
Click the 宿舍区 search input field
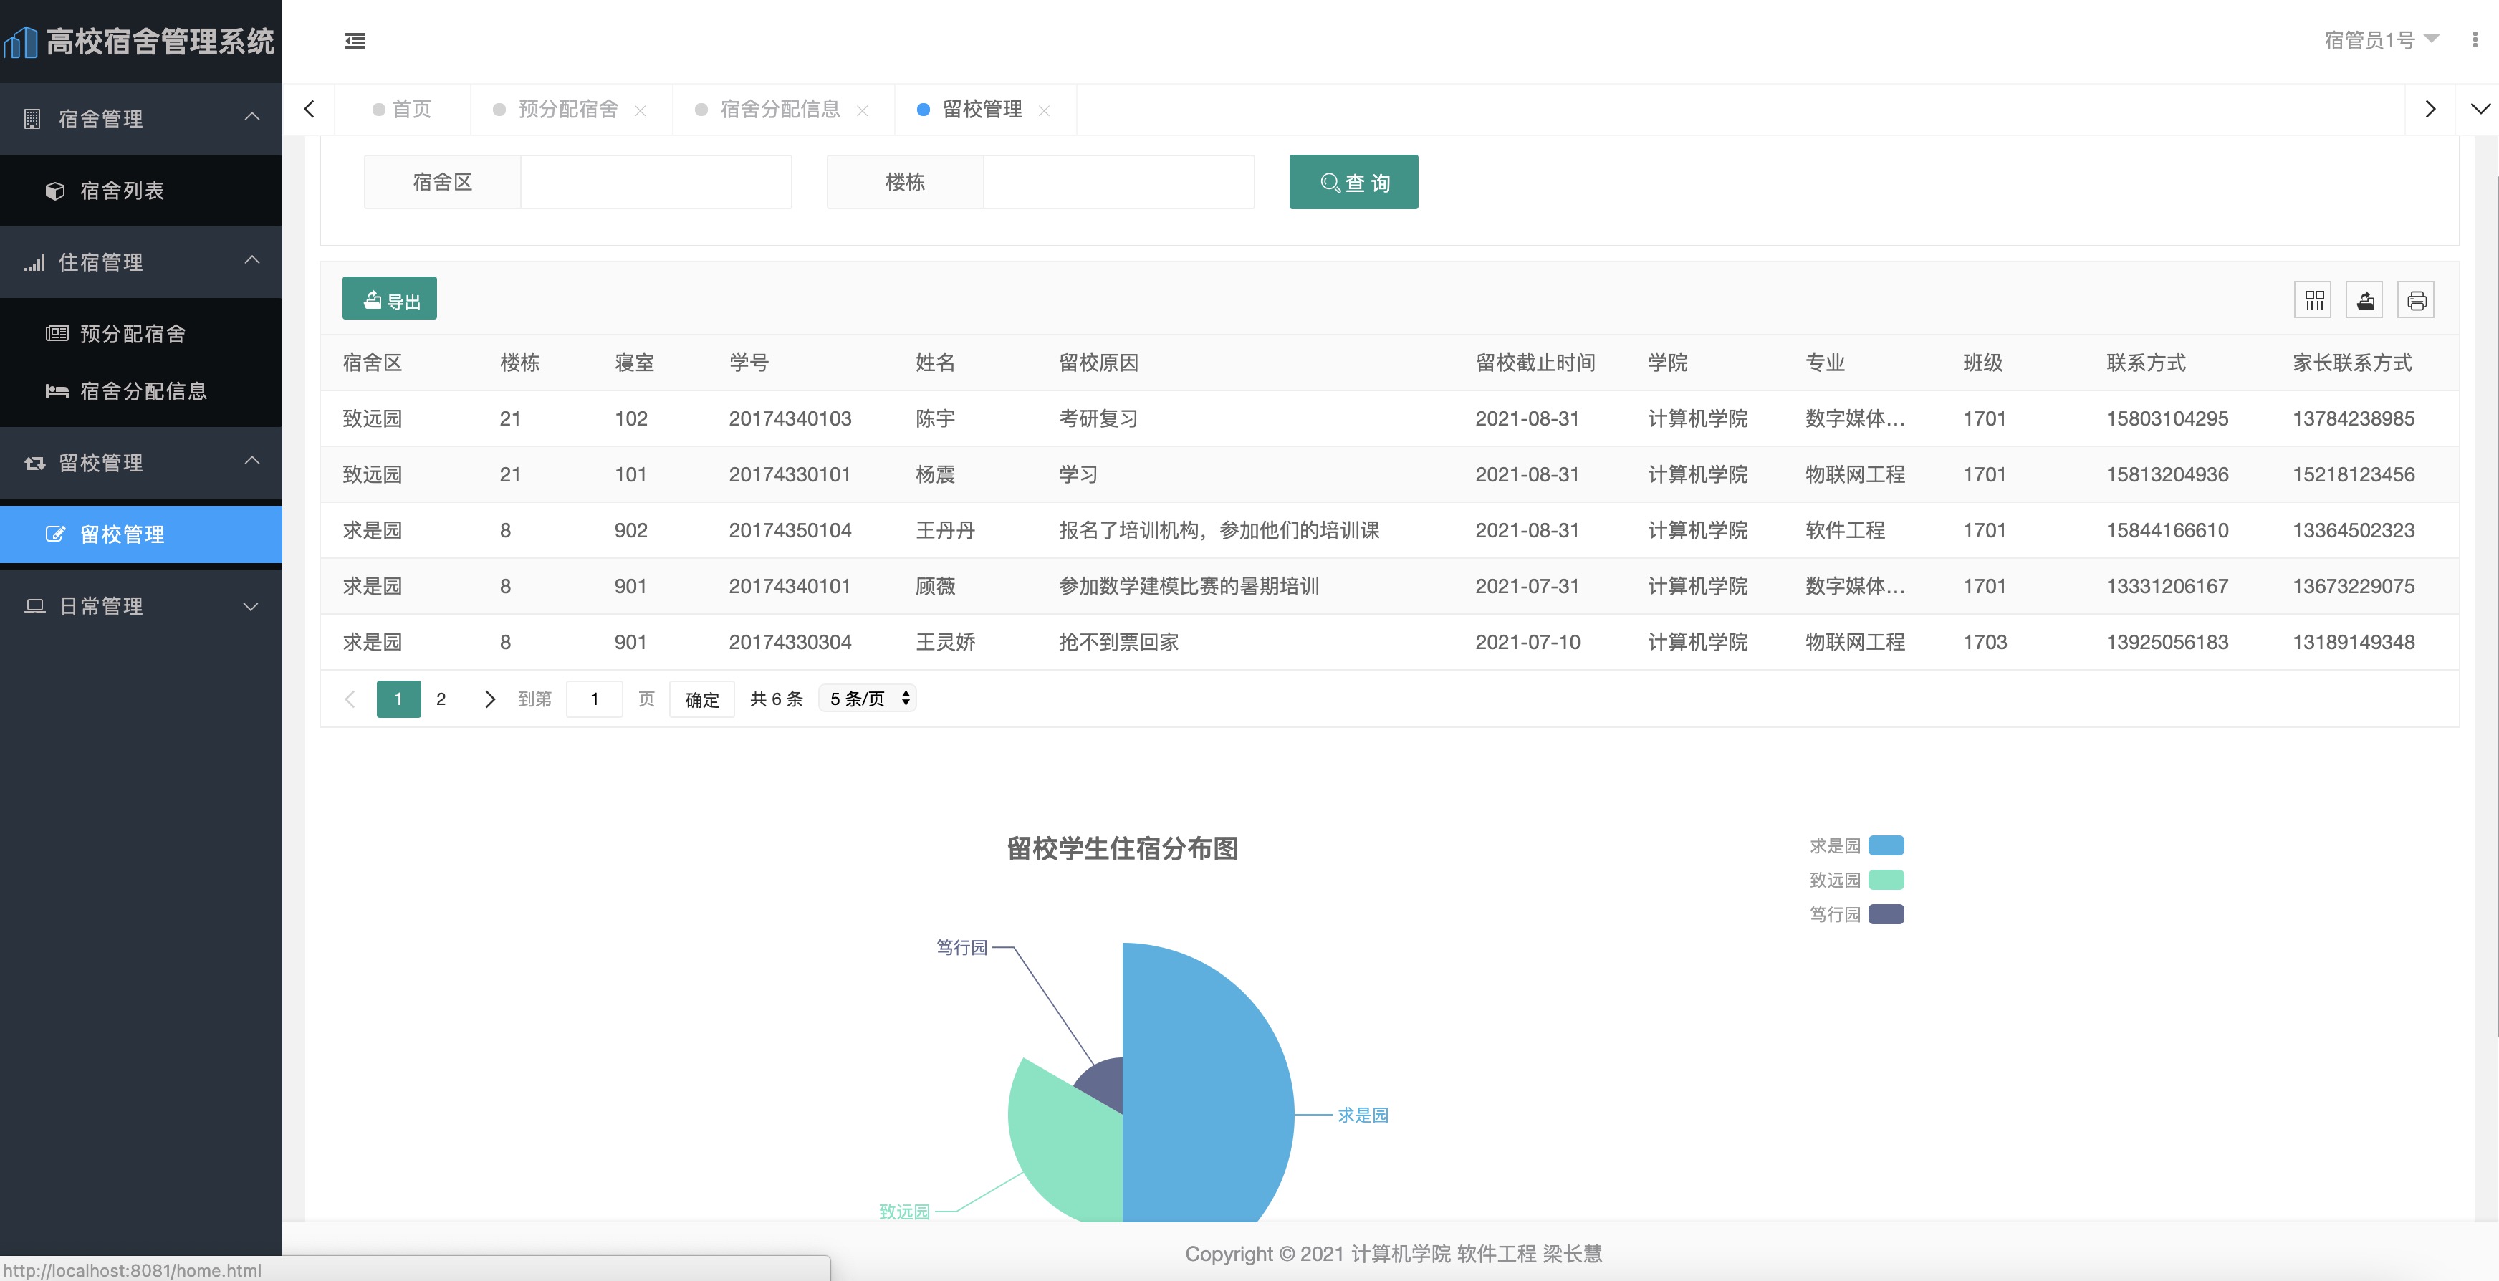tap(656, 183)
